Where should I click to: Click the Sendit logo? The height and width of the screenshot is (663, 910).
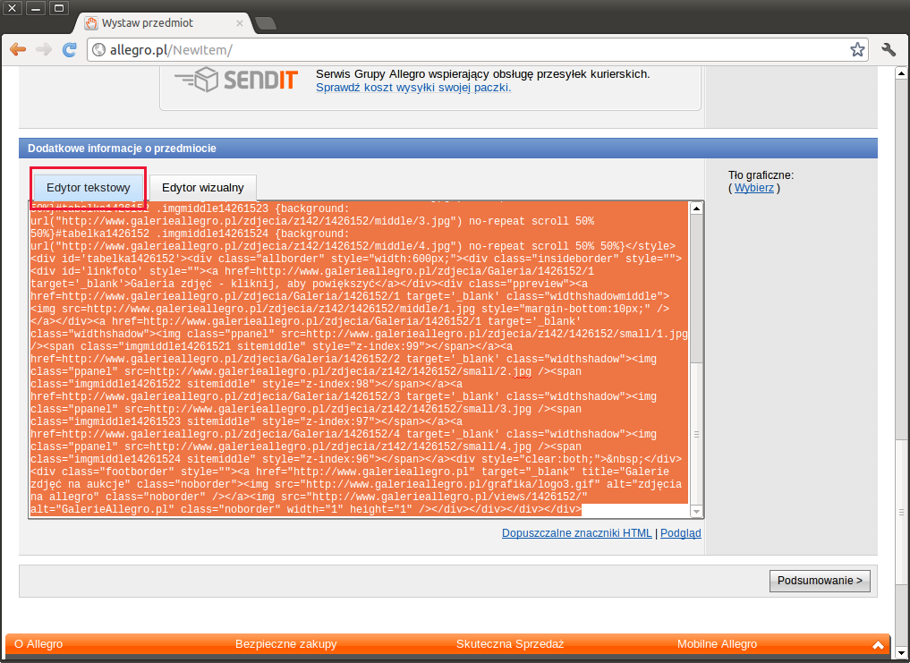click(236, 81)
